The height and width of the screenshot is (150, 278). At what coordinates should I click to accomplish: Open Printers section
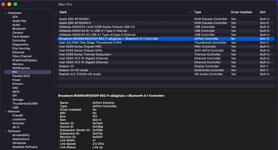(x=18, y=84)
